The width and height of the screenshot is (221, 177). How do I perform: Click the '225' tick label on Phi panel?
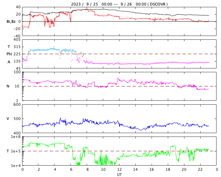tap(17, 54)
